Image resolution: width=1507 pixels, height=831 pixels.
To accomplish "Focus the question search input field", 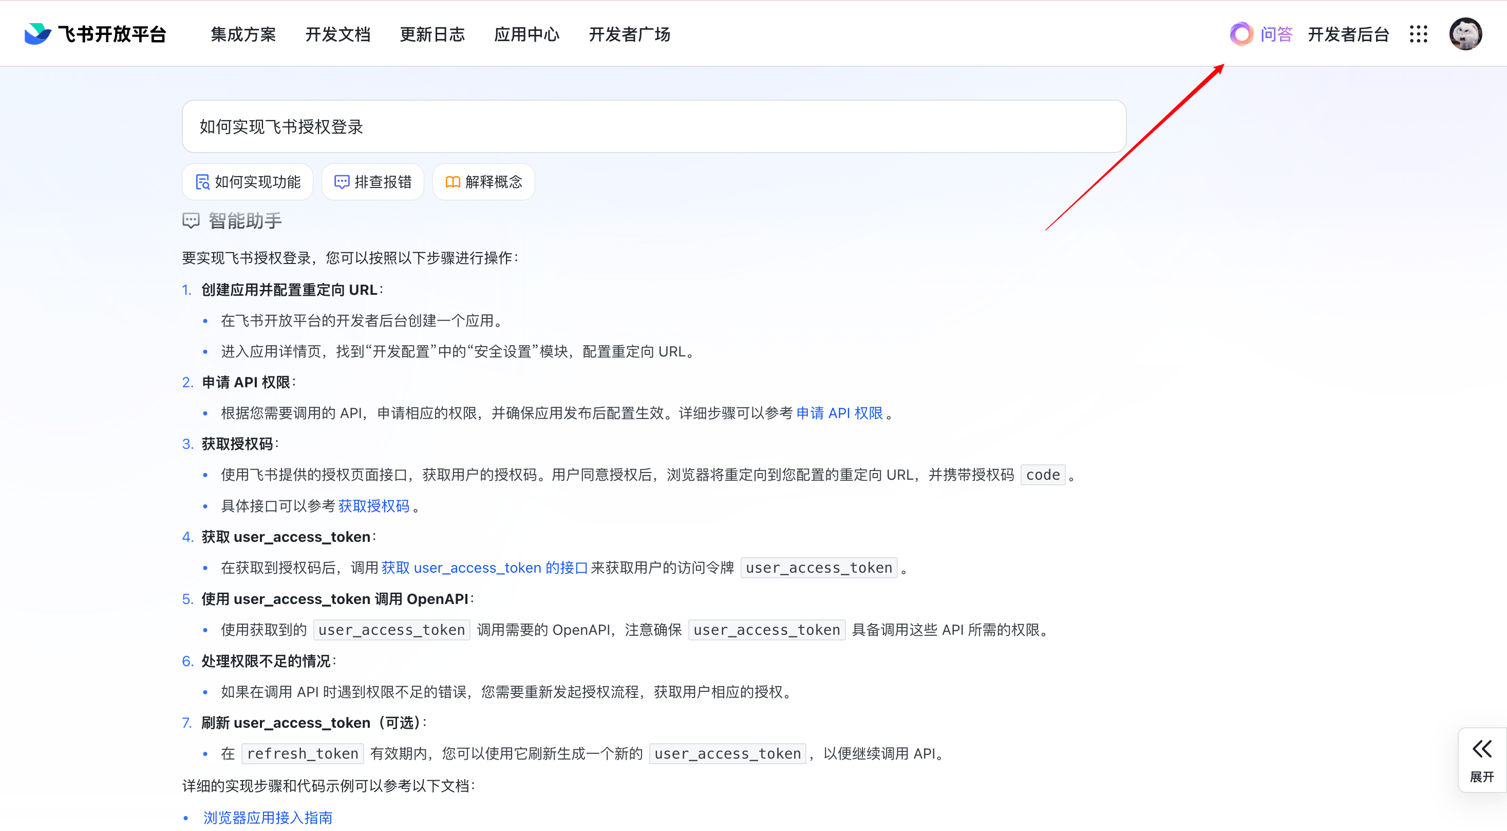I will point(653,126).
